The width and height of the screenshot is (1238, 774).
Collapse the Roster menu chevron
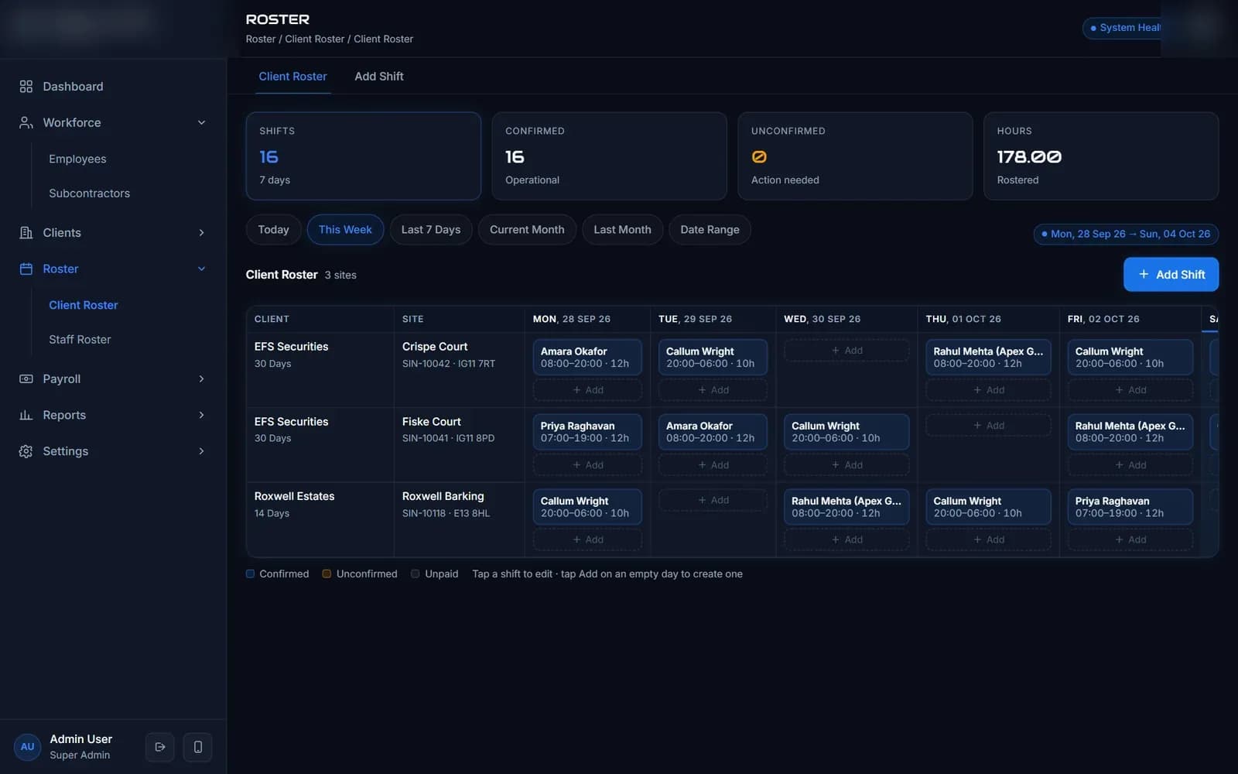tap(201, 269)
